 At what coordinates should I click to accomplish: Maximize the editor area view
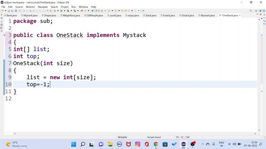[261, 15]
